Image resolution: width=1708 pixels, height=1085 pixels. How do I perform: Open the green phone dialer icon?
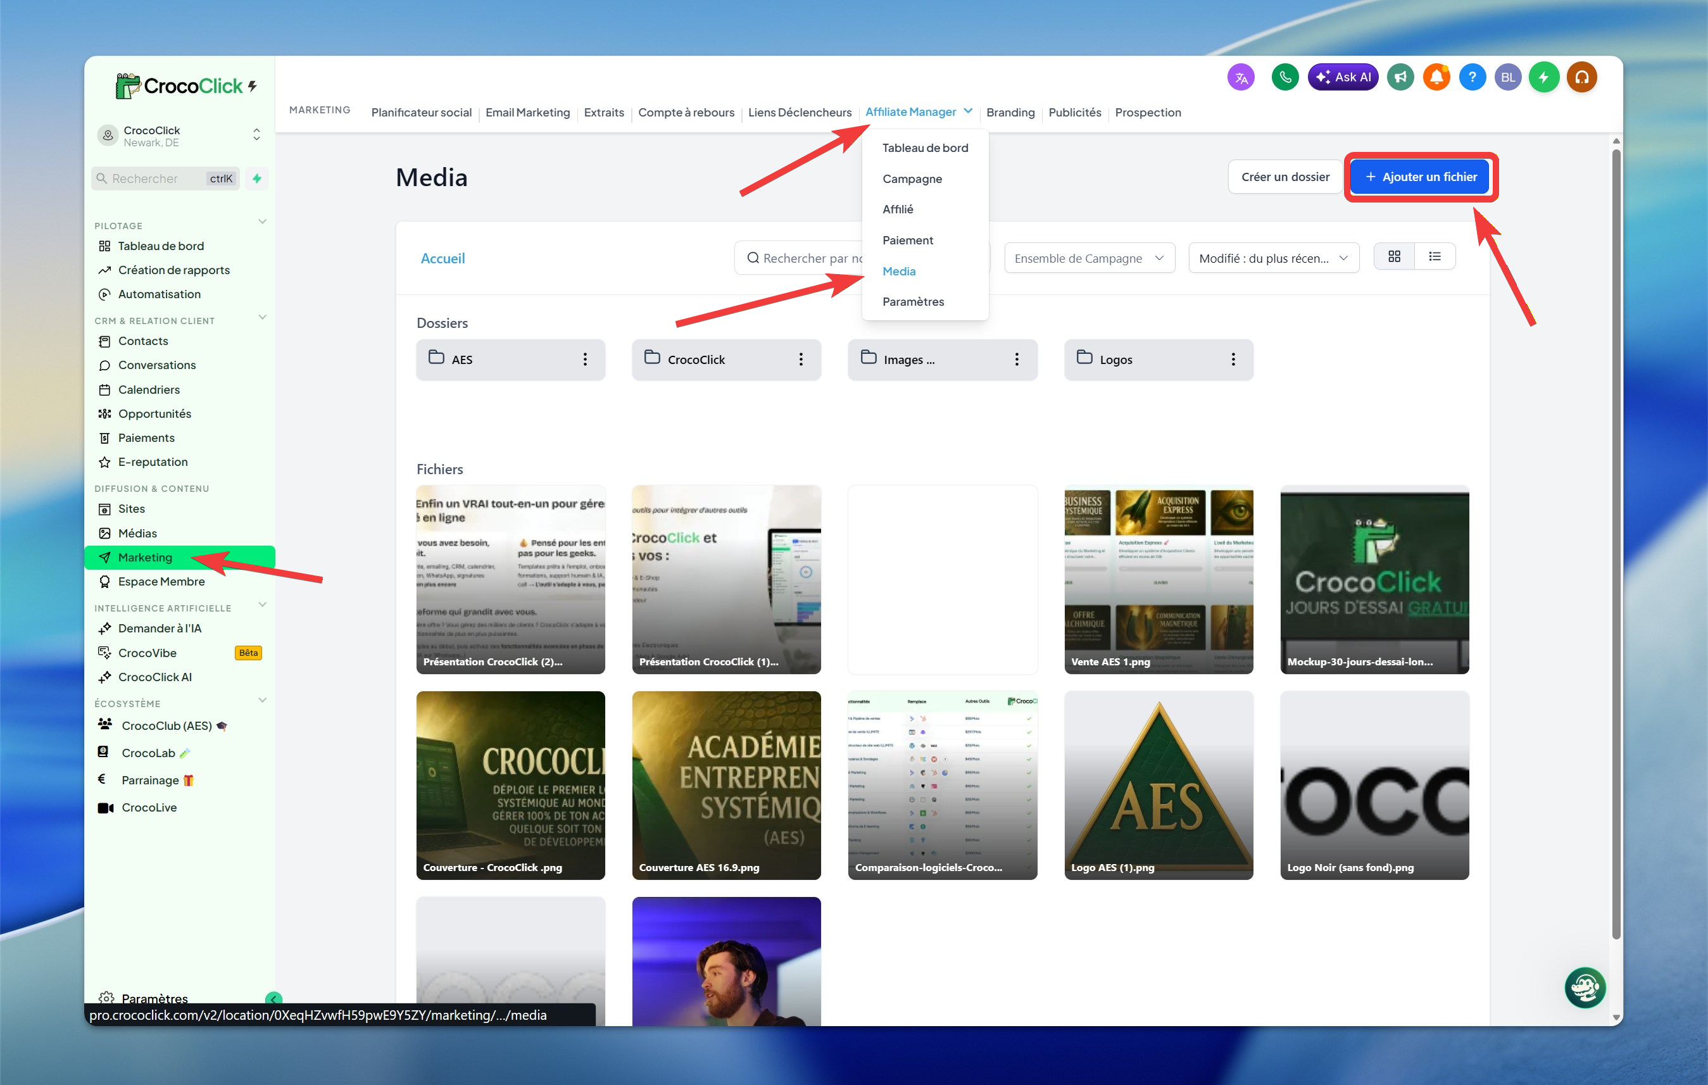click(1284, 77)
